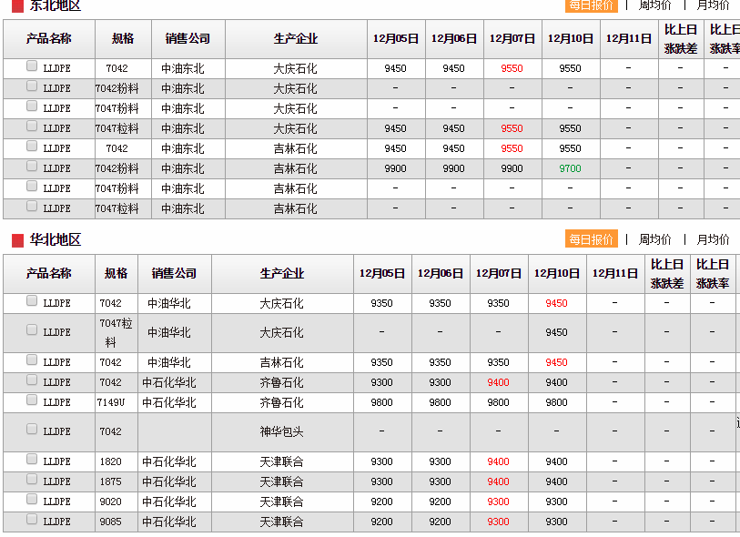Check the 7149U 齐鲁石化 row checkbox
The image size is (740, 537).
(33, 400)
